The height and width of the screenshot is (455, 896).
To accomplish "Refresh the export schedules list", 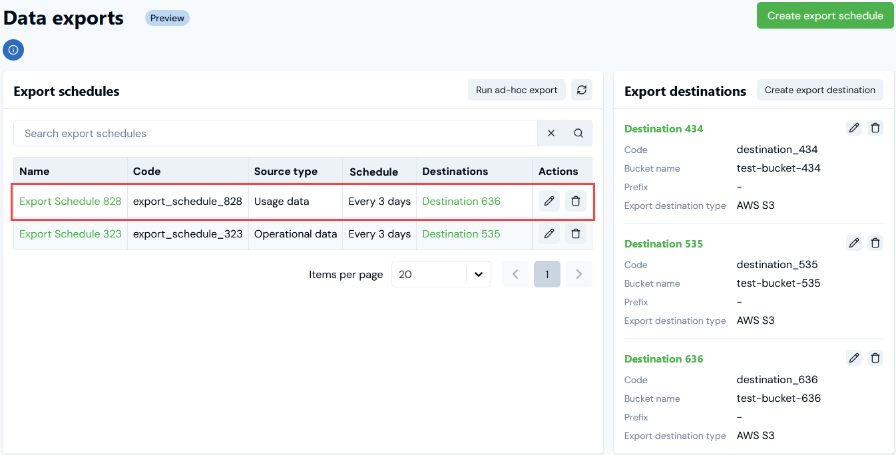I will 581,90.
